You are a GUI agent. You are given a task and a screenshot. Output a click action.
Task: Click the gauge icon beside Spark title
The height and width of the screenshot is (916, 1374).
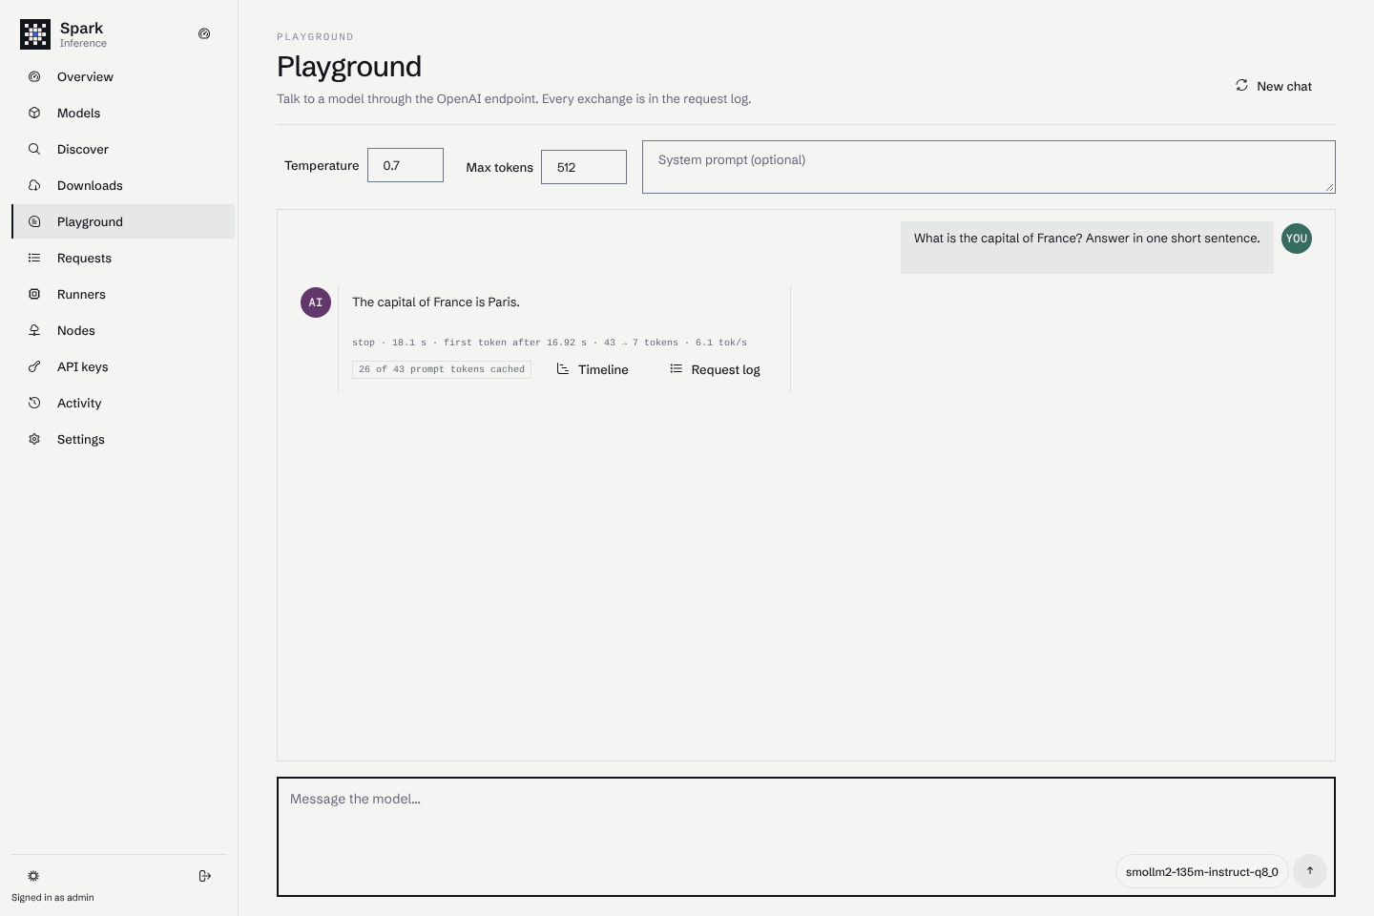tap(204, 33)
